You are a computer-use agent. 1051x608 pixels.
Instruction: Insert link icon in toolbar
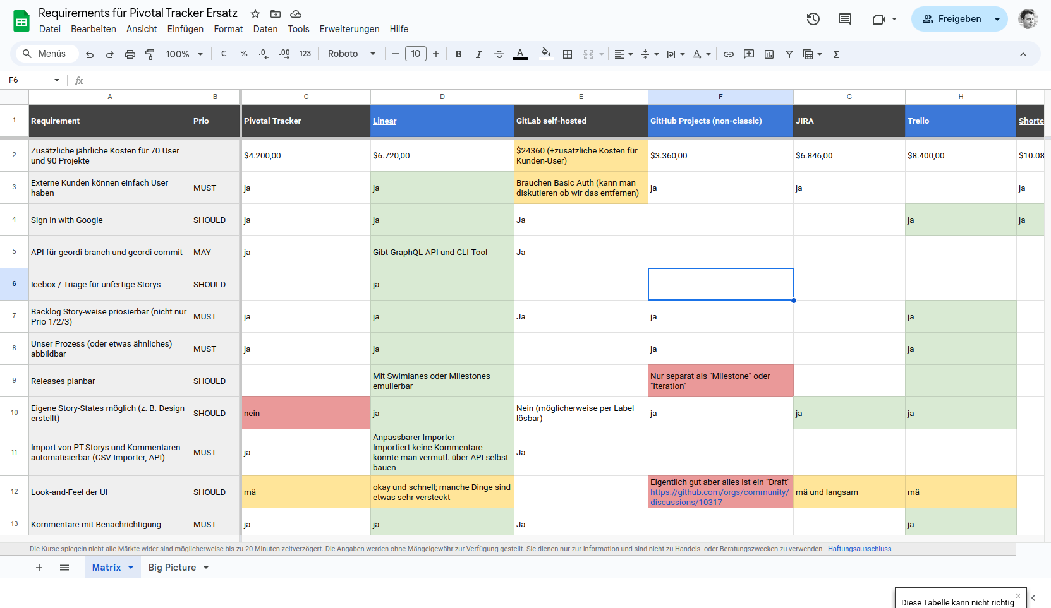pyautogui.click(x=729, y=54)
